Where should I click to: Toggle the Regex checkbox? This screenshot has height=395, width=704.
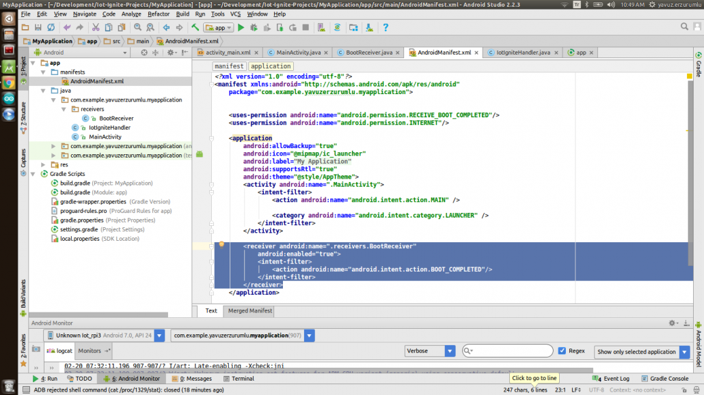click(x=562, y=351)
